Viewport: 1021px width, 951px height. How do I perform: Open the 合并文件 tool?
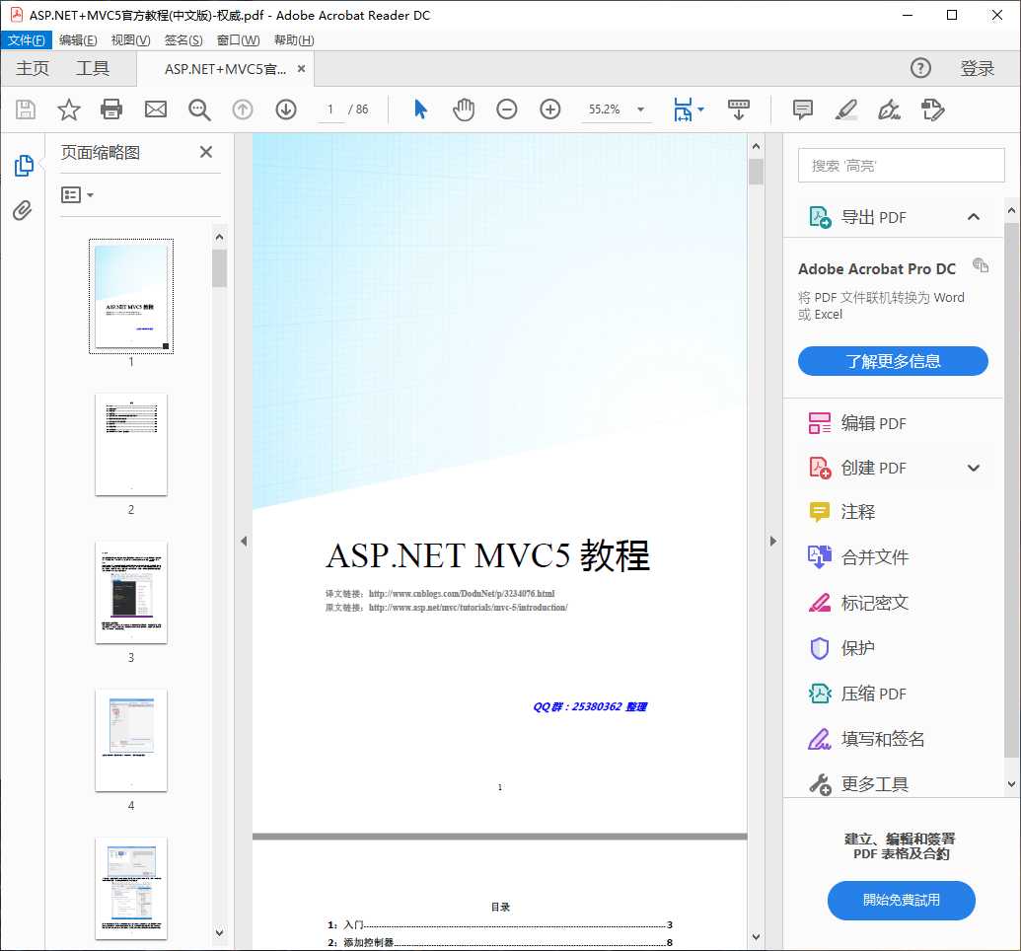(873, 556)
